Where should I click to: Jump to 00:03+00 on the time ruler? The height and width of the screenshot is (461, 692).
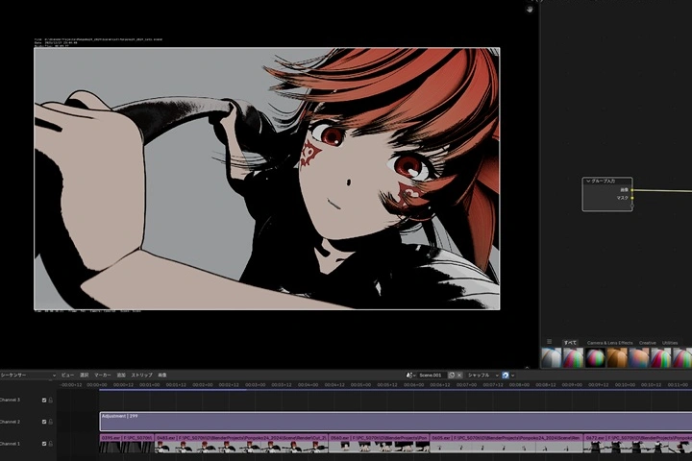coord(255,385)
